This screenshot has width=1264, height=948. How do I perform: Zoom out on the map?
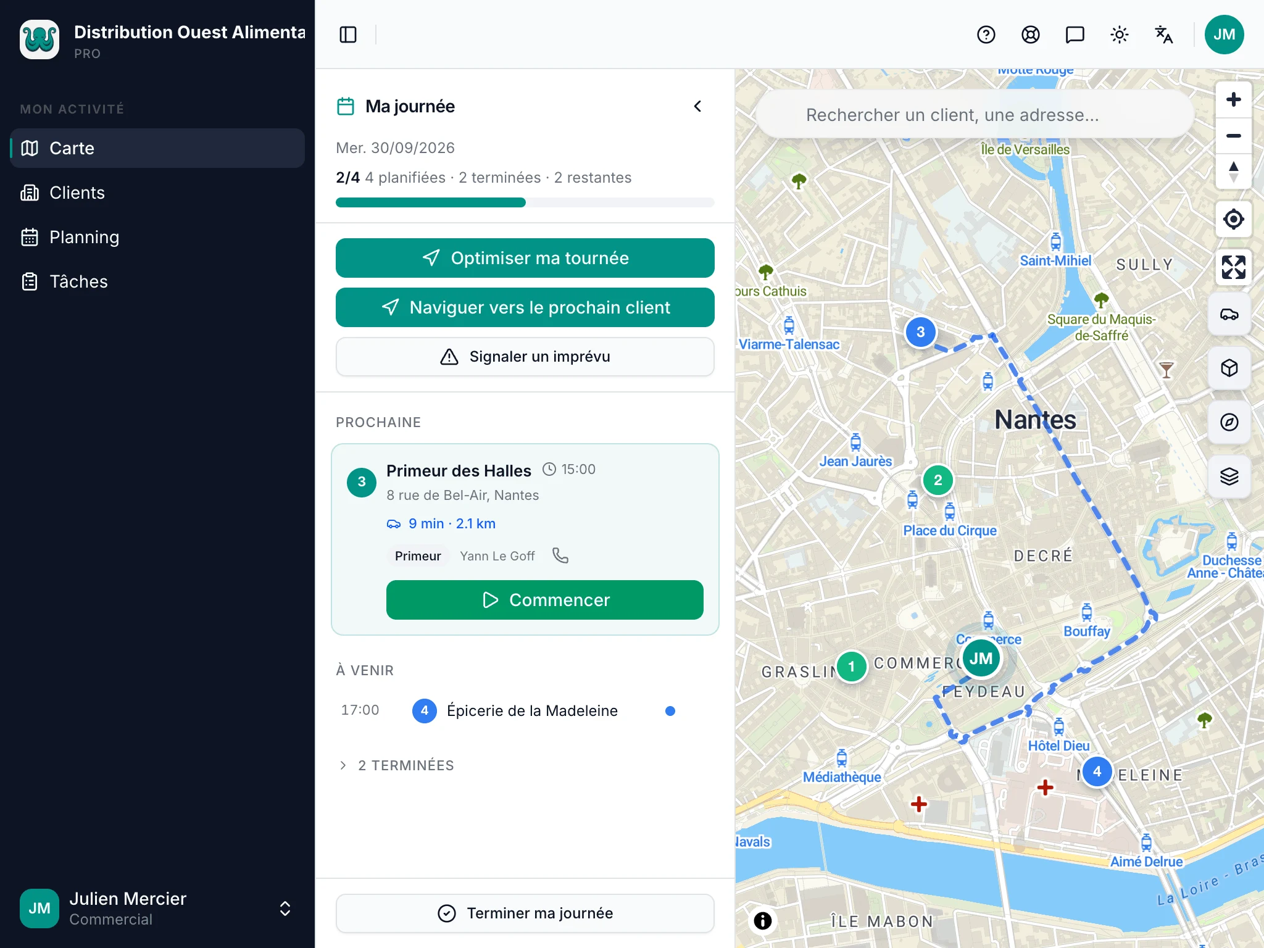pyautogui.click(x=1234, y=136)
